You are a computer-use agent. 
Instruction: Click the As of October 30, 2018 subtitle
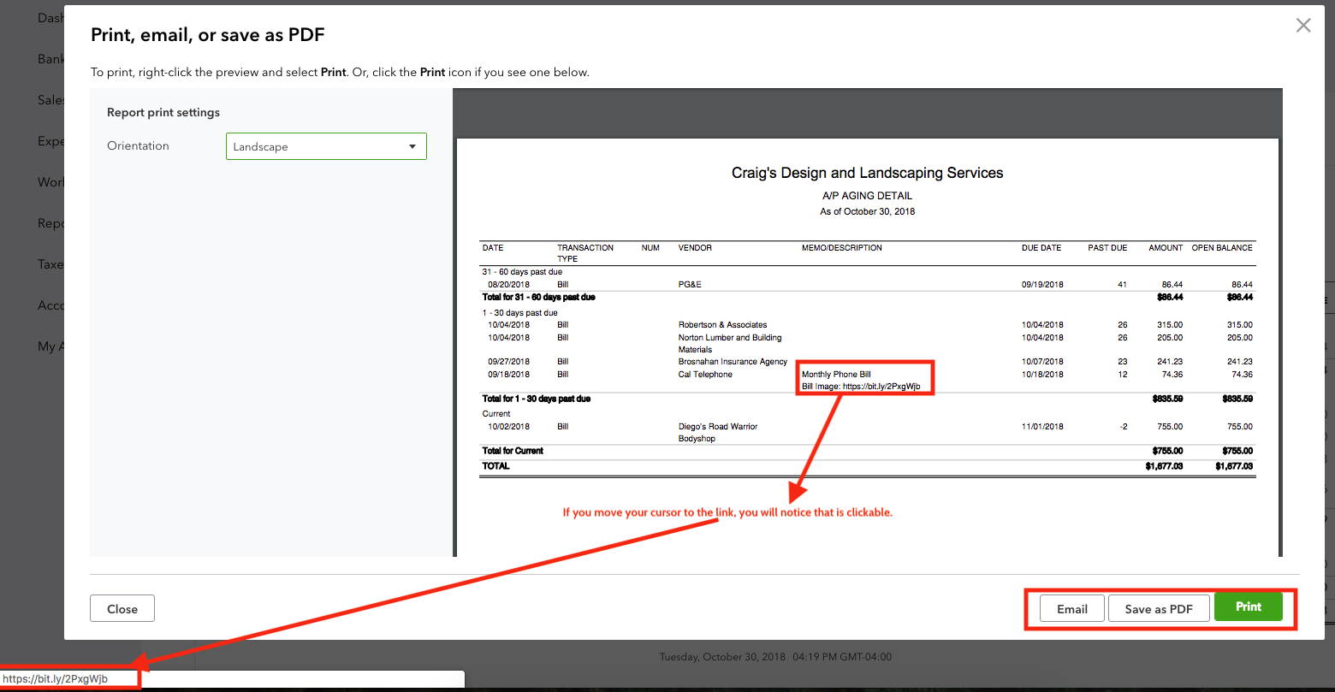(867, 211)
